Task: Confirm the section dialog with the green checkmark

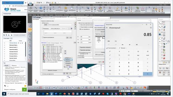Action: click(x=100, y=62)
